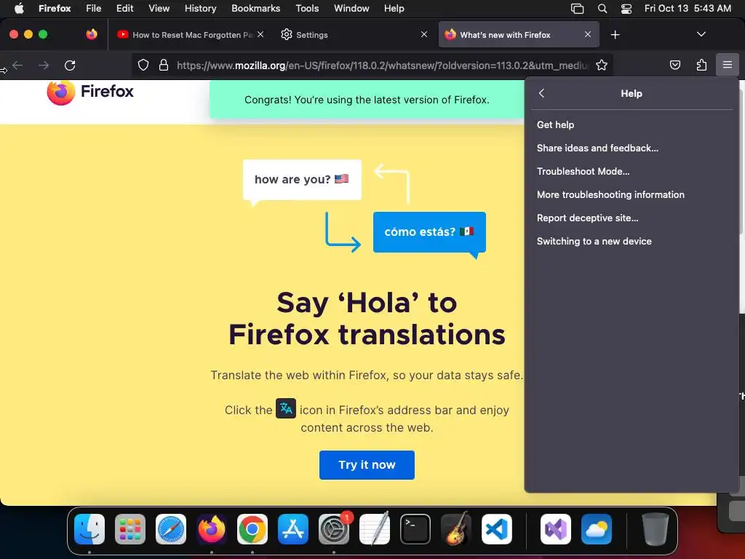Close the How to Reset Mac tab

point(260,34)
